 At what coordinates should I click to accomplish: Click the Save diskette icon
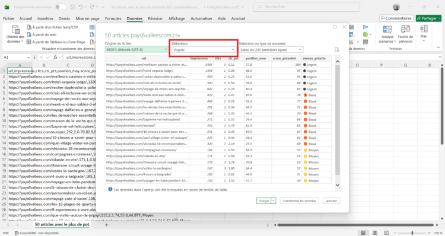coord(72,7)
